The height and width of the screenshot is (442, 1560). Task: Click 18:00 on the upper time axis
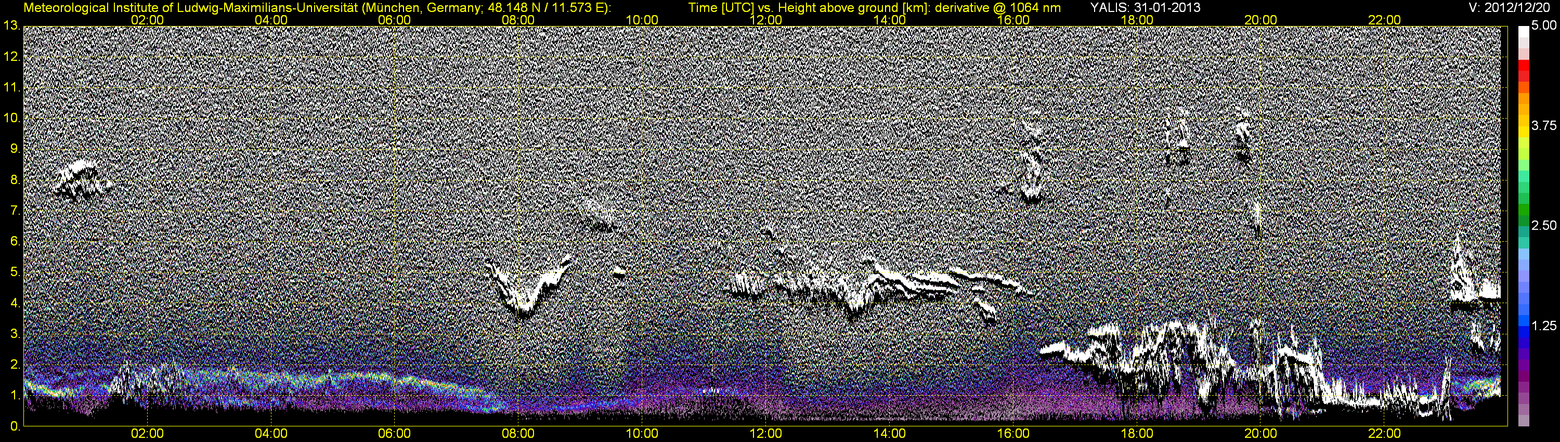pyautogui.click(x=1137, y=20)
